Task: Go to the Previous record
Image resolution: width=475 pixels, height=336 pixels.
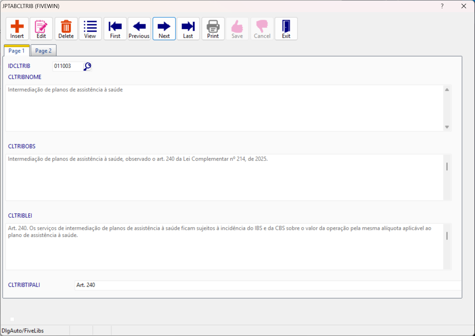Action: coord(139,29)
